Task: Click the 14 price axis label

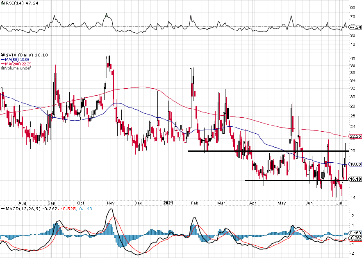Action: coord(353,197)
